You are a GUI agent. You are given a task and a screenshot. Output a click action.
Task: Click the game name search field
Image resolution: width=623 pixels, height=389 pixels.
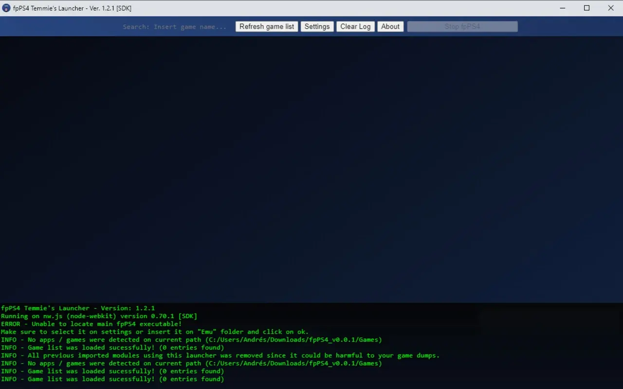click(x=175, y=26)
